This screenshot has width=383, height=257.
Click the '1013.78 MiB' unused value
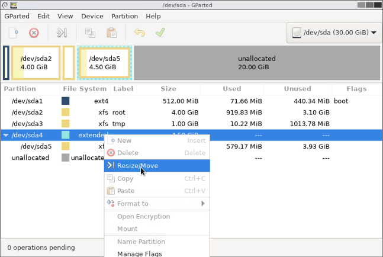click(x=310, y=124)
